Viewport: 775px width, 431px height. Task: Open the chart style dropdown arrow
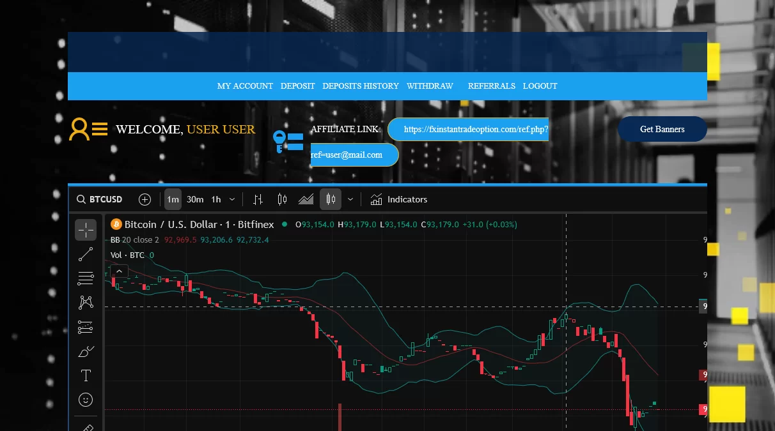click(350, 199)
